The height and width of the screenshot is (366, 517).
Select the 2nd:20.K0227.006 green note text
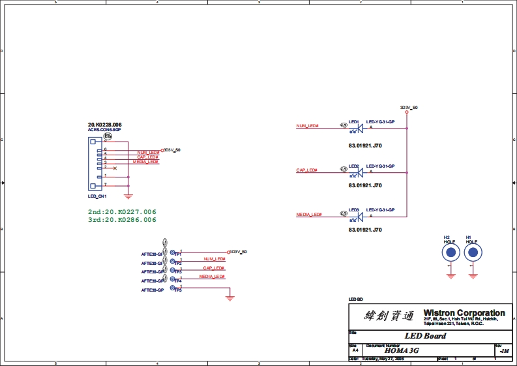tap(122, 212)
